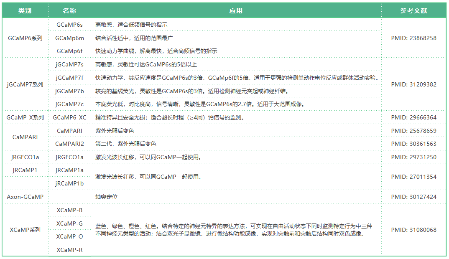449x259 pixels.
Task: Select the Axon-GCaMP category cell
Action: click(x=25, y=197)
